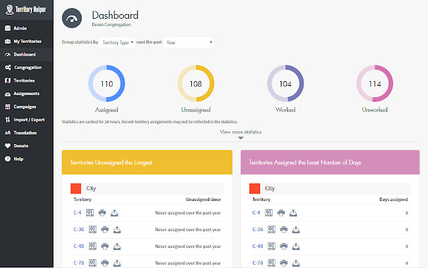Click the Worked 104 donut chart
Viewport: 428px width, 268px height.
[286, 83]
